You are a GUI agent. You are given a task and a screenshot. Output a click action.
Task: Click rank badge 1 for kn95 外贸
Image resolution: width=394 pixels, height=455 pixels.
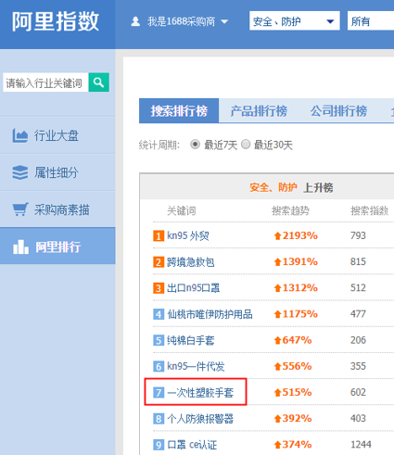pos(159,236)
